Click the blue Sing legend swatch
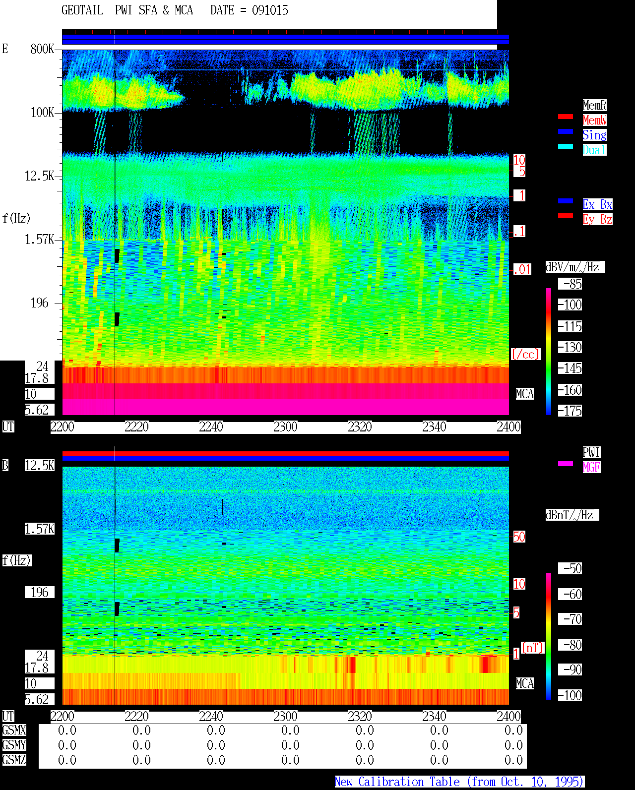 566,131
